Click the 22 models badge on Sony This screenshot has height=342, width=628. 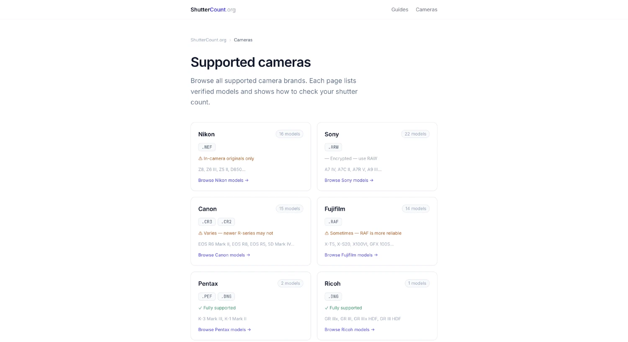point(415,134)
